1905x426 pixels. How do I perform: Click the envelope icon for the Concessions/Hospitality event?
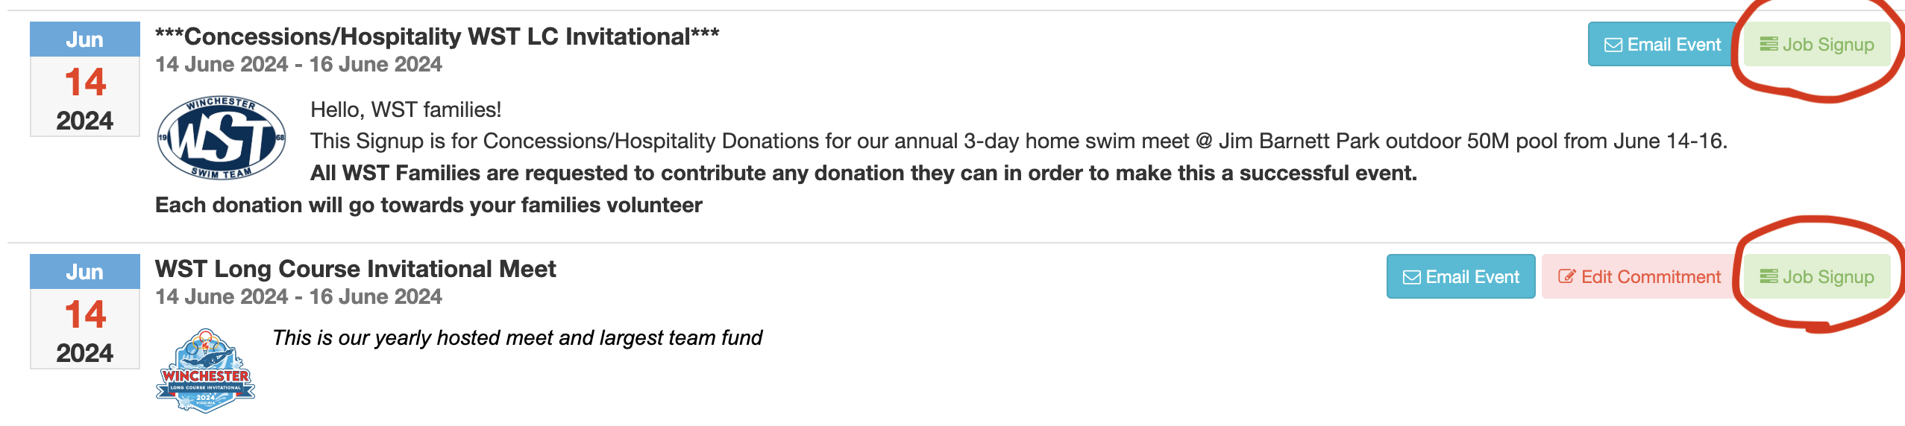pos(1613,45)
